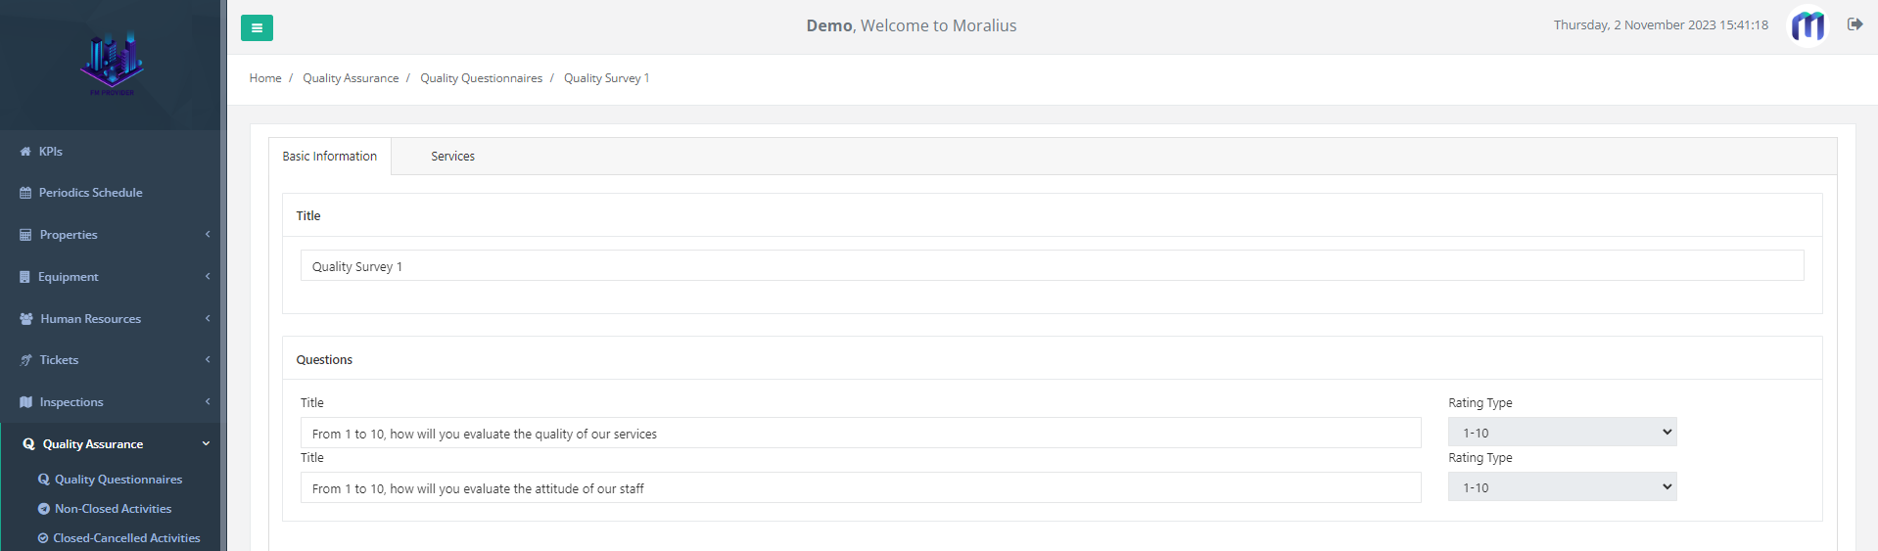This screenshot has width=1878, height=551.
Task: Click the Human Resources people icon
Action: coord(26,319)
